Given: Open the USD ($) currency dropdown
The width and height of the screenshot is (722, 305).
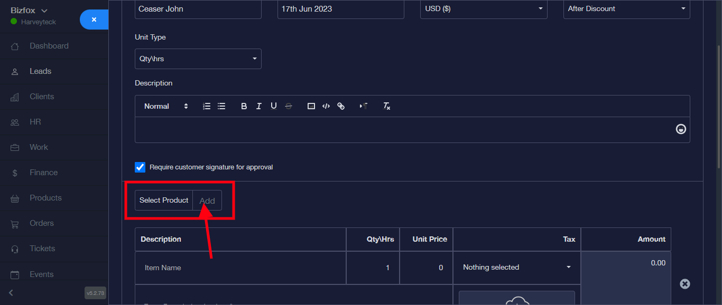Looking at the screenshot, I should point(483,9).
